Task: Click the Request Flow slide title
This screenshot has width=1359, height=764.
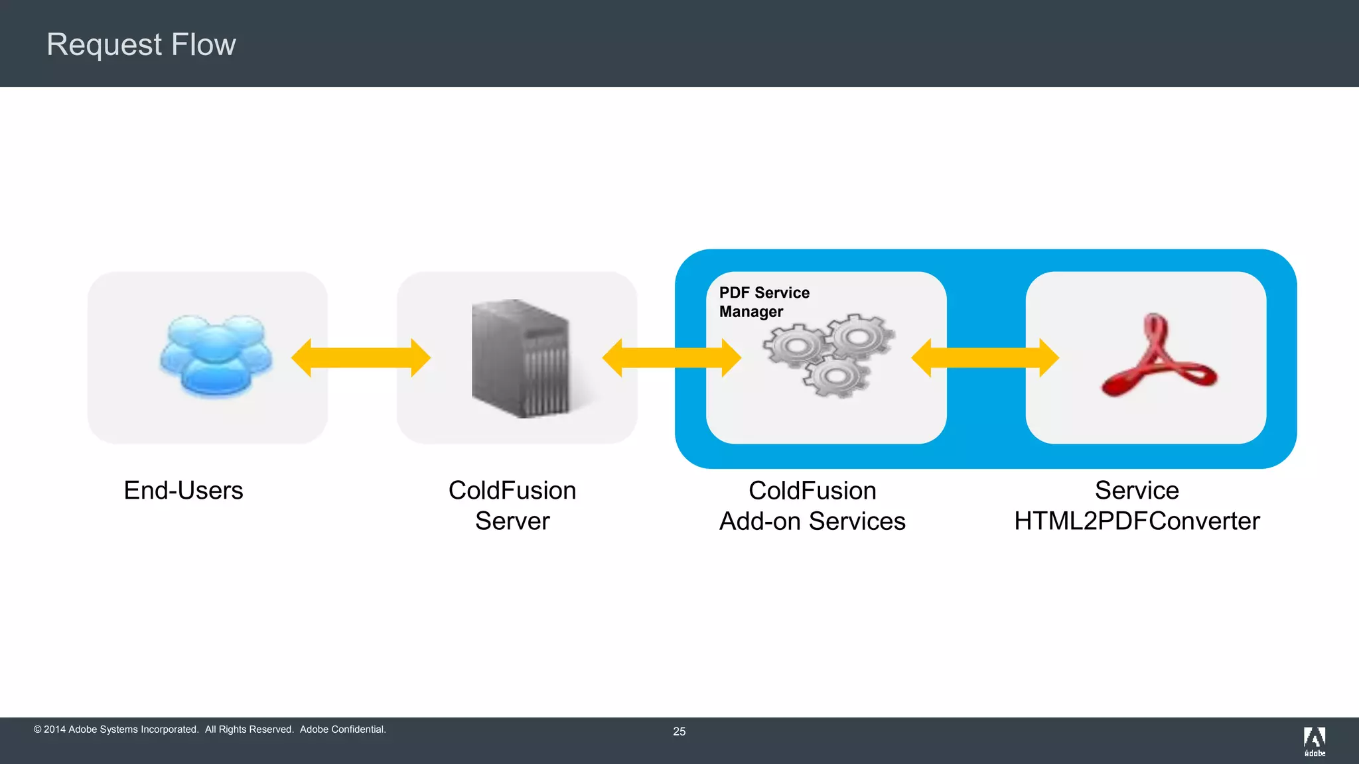Action: pyautogui.click(x=141, y=44)
